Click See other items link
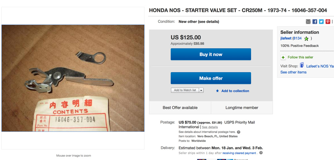The height and width of the screenshot is (160, 334). [x=293, y=72]
